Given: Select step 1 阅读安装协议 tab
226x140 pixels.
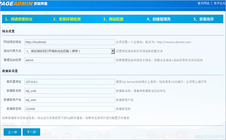Looking at the screenshot, I should click(x=19, y=19).
